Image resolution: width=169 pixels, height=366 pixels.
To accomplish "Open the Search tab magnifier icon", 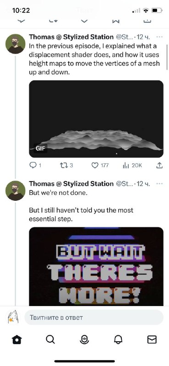I will point(50,339).
